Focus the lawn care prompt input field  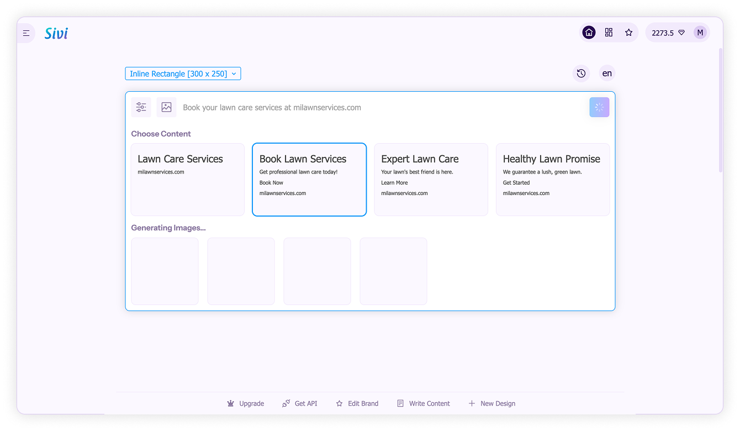383,108
